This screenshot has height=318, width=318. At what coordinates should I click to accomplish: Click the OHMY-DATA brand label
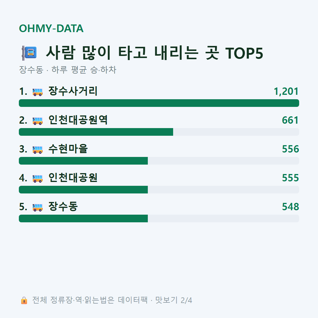[x=51, y=28]
